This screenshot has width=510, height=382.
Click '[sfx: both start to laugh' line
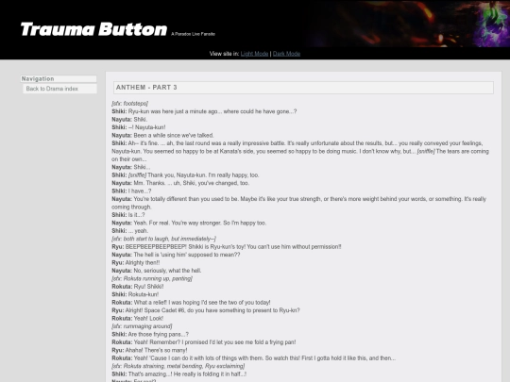point(163,239)
